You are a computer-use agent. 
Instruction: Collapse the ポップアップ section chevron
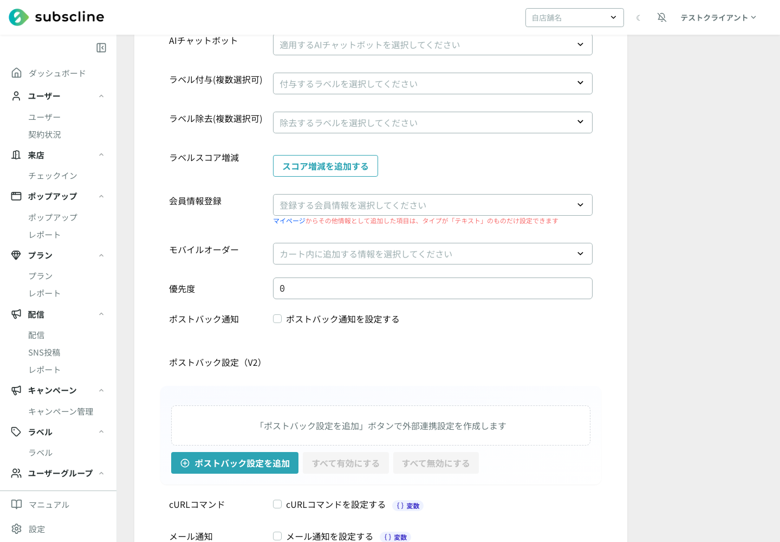[101, 196]
